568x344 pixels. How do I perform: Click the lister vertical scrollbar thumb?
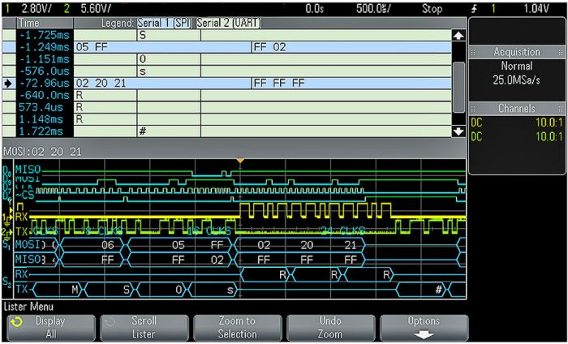[458, 88]
